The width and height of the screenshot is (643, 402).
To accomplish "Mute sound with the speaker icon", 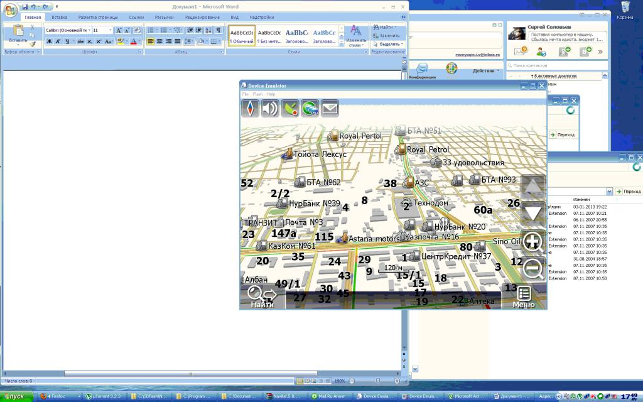I will [270, 109].
